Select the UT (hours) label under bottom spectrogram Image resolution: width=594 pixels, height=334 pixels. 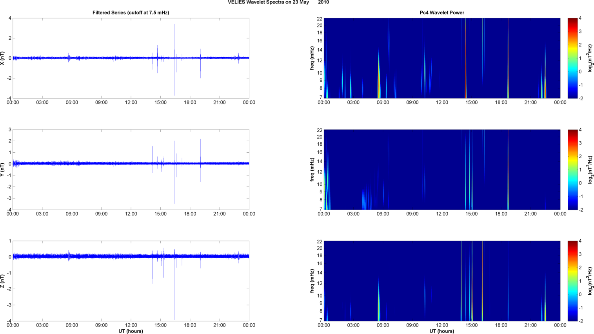[441, 331]
